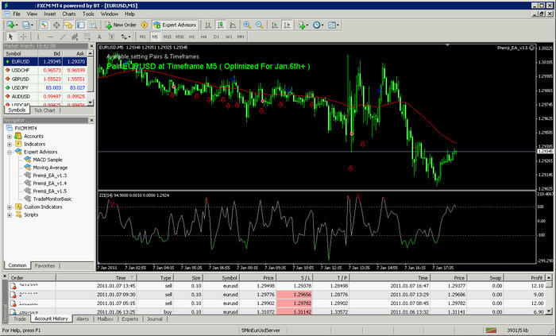Open the File menu

click(x=17, y=14)
